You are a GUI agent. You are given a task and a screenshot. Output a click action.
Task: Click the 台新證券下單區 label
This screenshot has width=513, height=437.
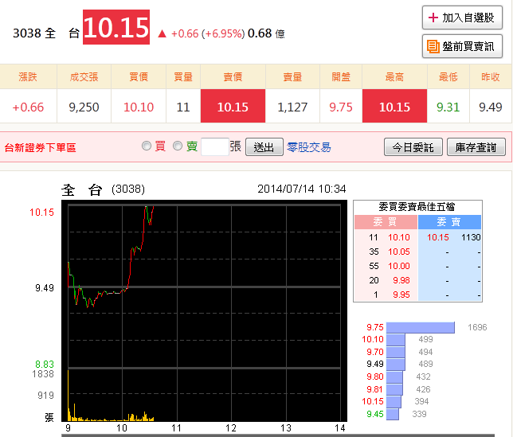[41, 147]
